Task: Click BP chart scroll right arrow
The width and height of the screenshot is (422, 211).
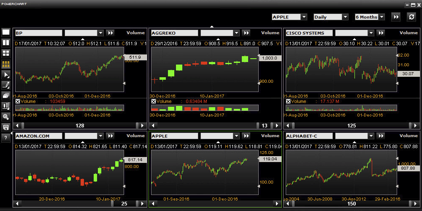Action: click(x=143, y=125)
